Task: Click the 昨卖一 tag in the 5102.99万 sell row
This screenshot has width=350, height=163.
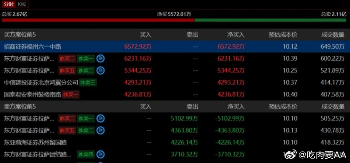Action: 86,118
